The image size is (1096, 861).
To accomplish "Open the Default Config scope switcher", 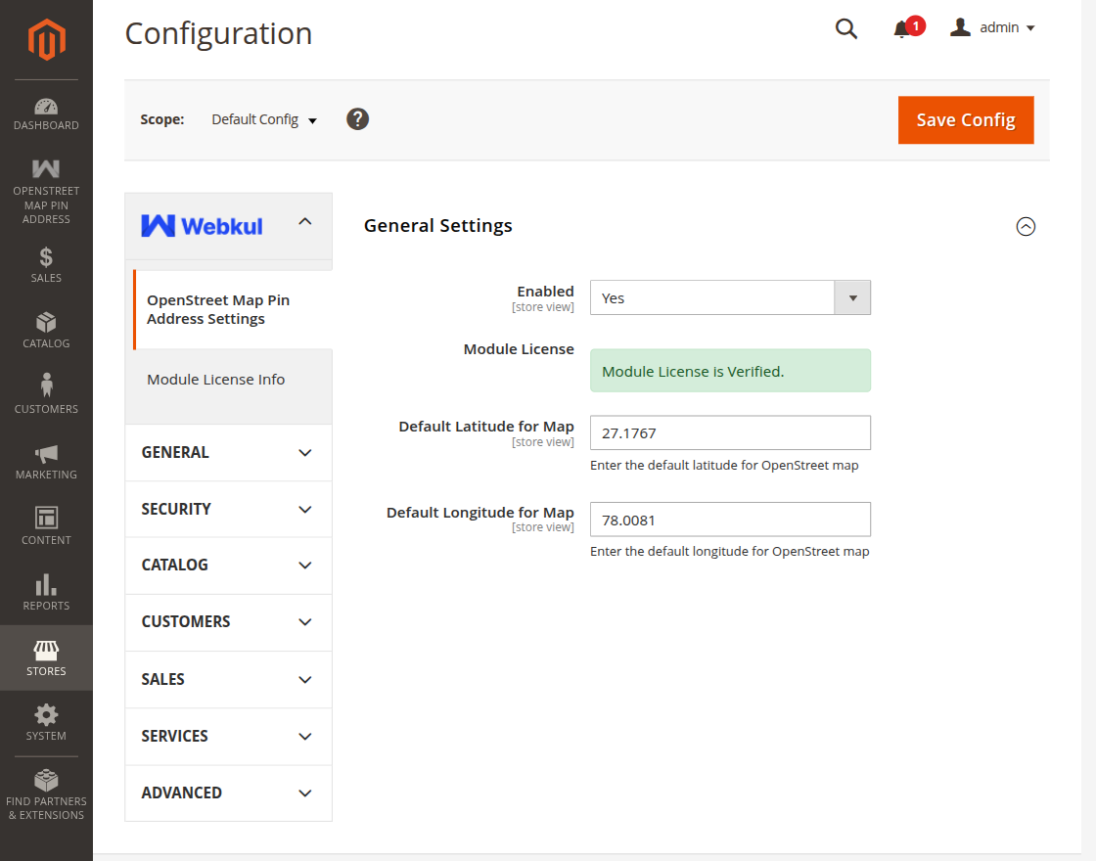I will [x=264, y=119].
